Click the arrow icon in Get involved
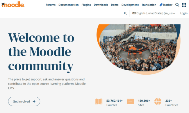Viewport: 189px width, 113px height. [34, 101]
